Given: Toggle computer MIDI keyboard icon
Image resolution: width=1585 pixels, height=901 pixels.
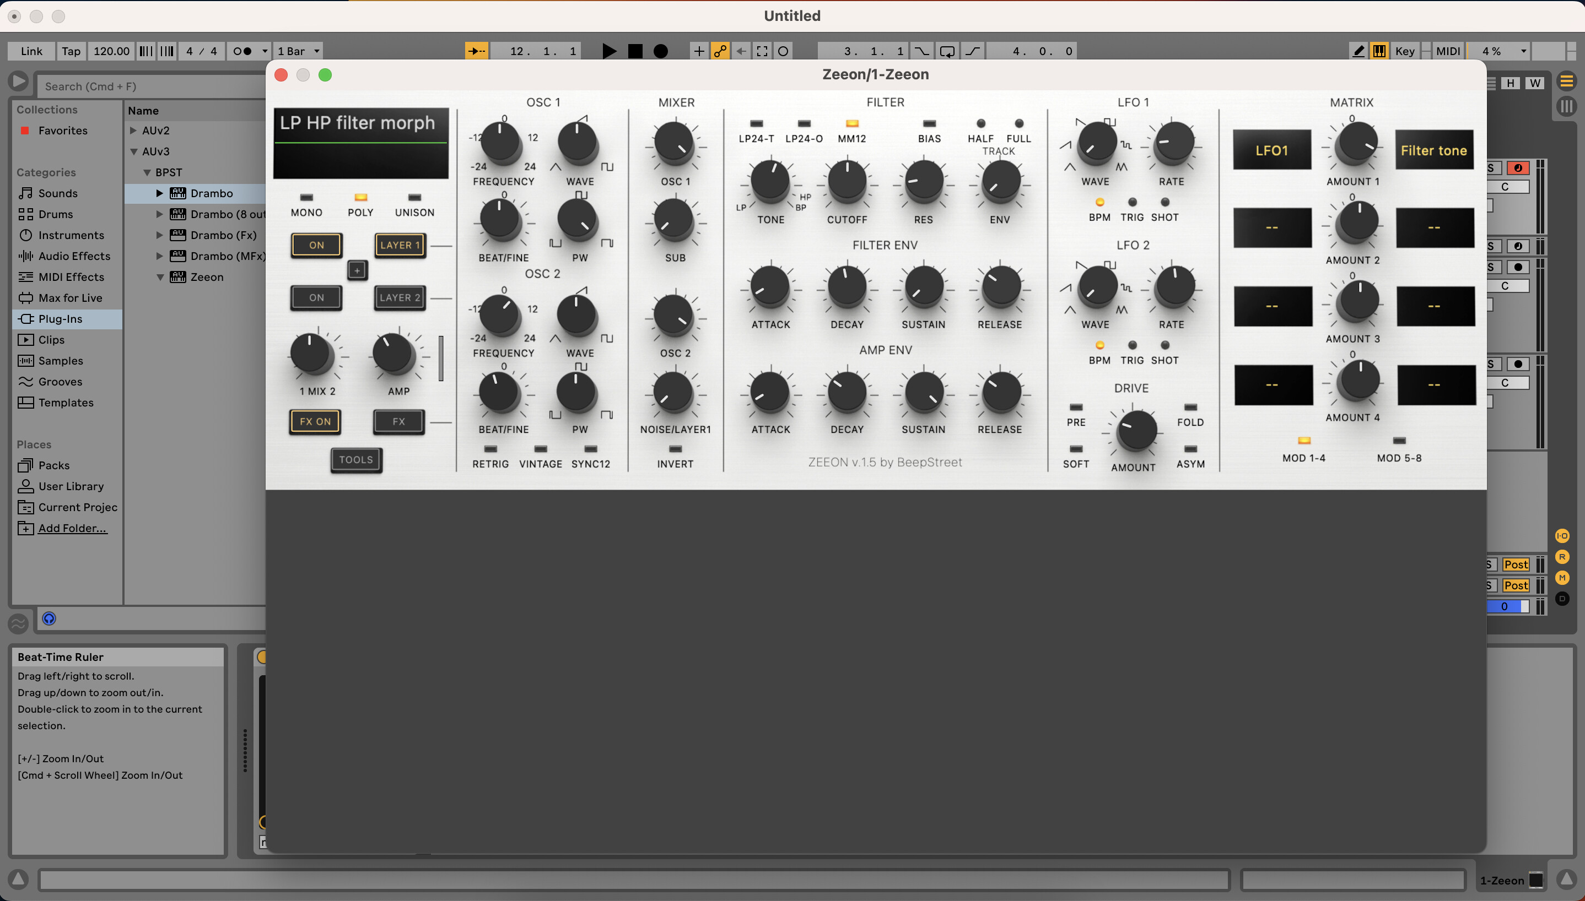Looking at the screenshot, I should 1379,51.
